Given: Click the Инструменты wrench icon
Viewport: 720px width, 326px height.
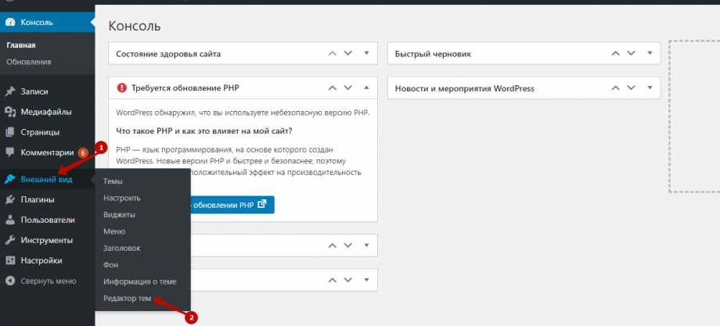Looking at the screenshot, I should tap(10, 240).
